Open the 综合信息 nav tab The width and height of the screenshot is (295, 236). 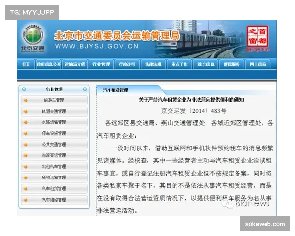point(206,64)
